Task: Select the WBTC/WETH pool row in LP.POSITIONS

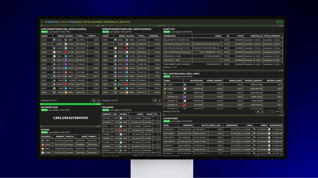Action: pyautogui.click(x=223, y=137)
